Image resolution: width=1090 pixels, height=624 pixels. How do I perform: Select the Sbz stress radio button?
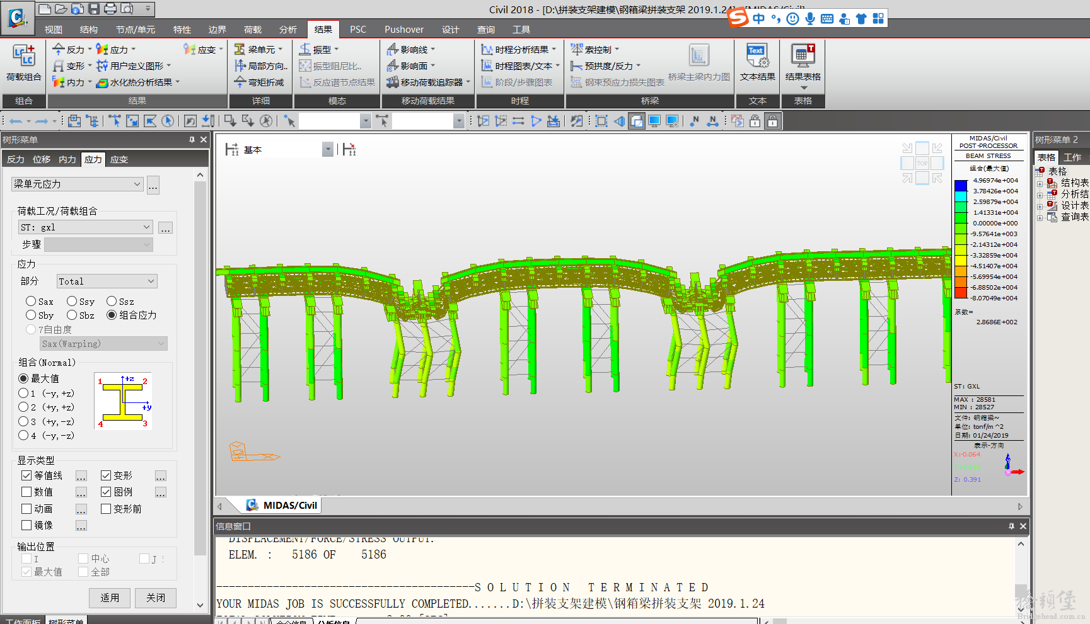point(72,315)
